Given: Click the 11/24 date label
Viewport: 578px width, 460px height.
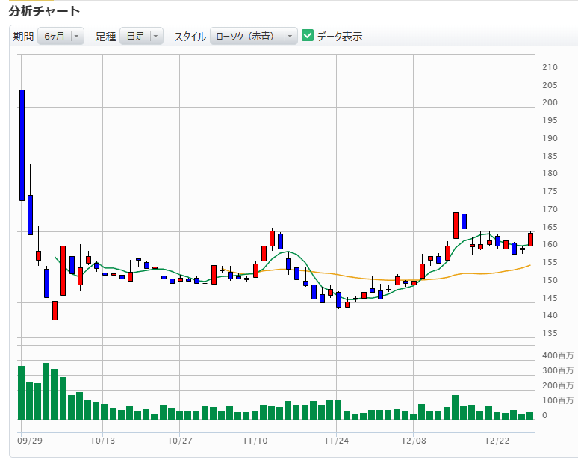Looking at the screenshot, I should coord(336,441).
